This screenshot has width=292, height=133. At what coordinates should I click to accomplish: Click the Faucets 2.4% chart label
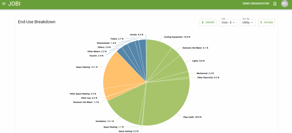click(96, 56)
